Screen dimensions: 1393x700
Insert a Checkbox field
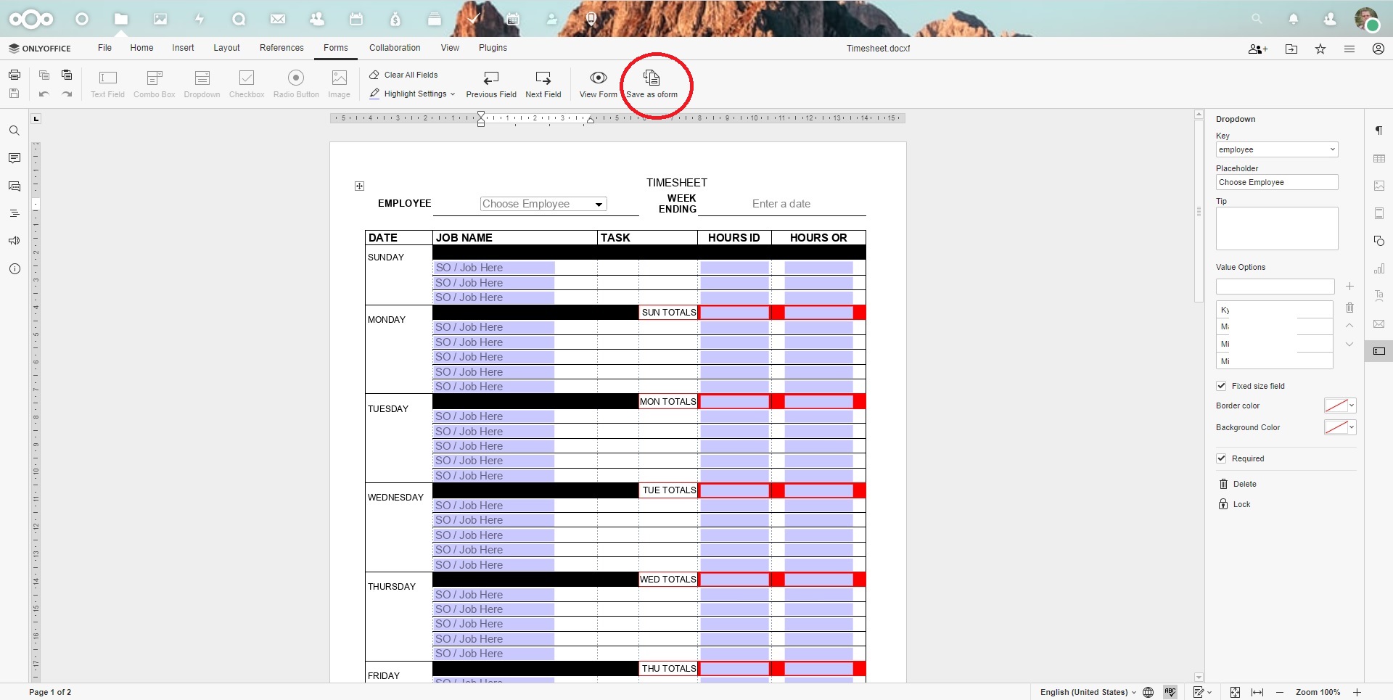tap(247, 84)
